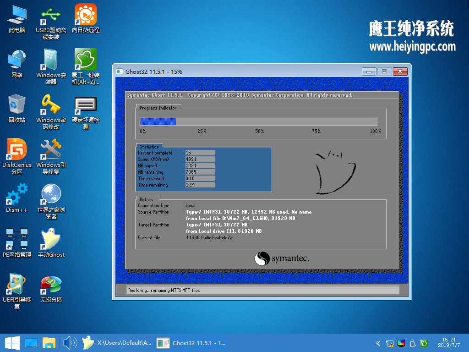Click the Ghost32 title bar app icon

pos(120,71)
